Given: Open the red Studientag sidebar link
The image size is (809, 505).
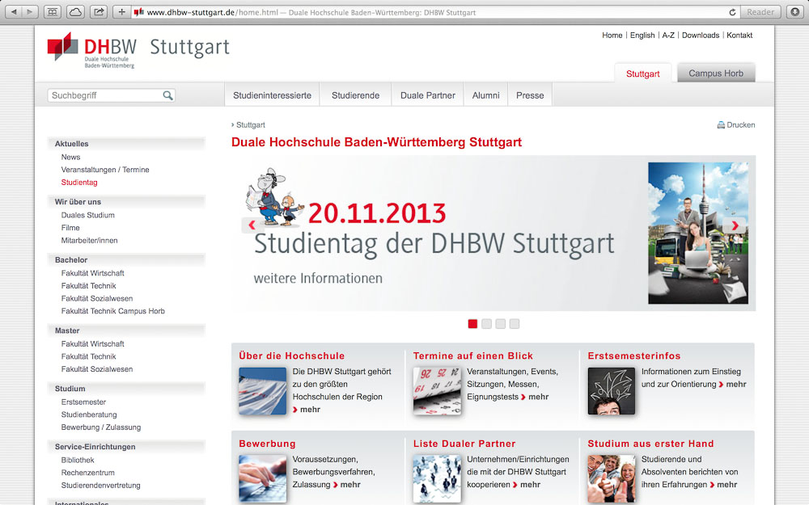Looking at the screenshot, I should coord(79,183).
